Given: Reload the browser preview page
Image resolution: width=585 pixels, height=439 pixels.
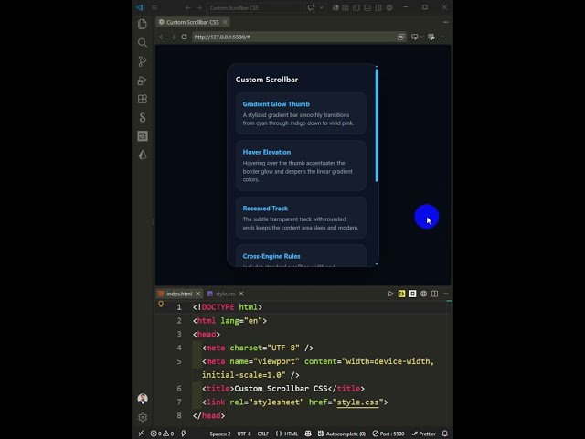Looking at the screenshot, I should pyautogui.click(x=184, y=37).
